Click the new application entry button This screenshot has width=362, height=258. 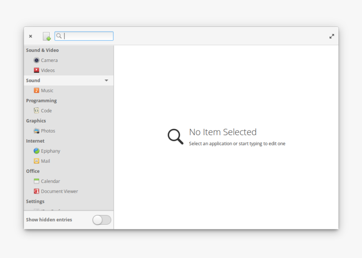click(x=47, y=36)
